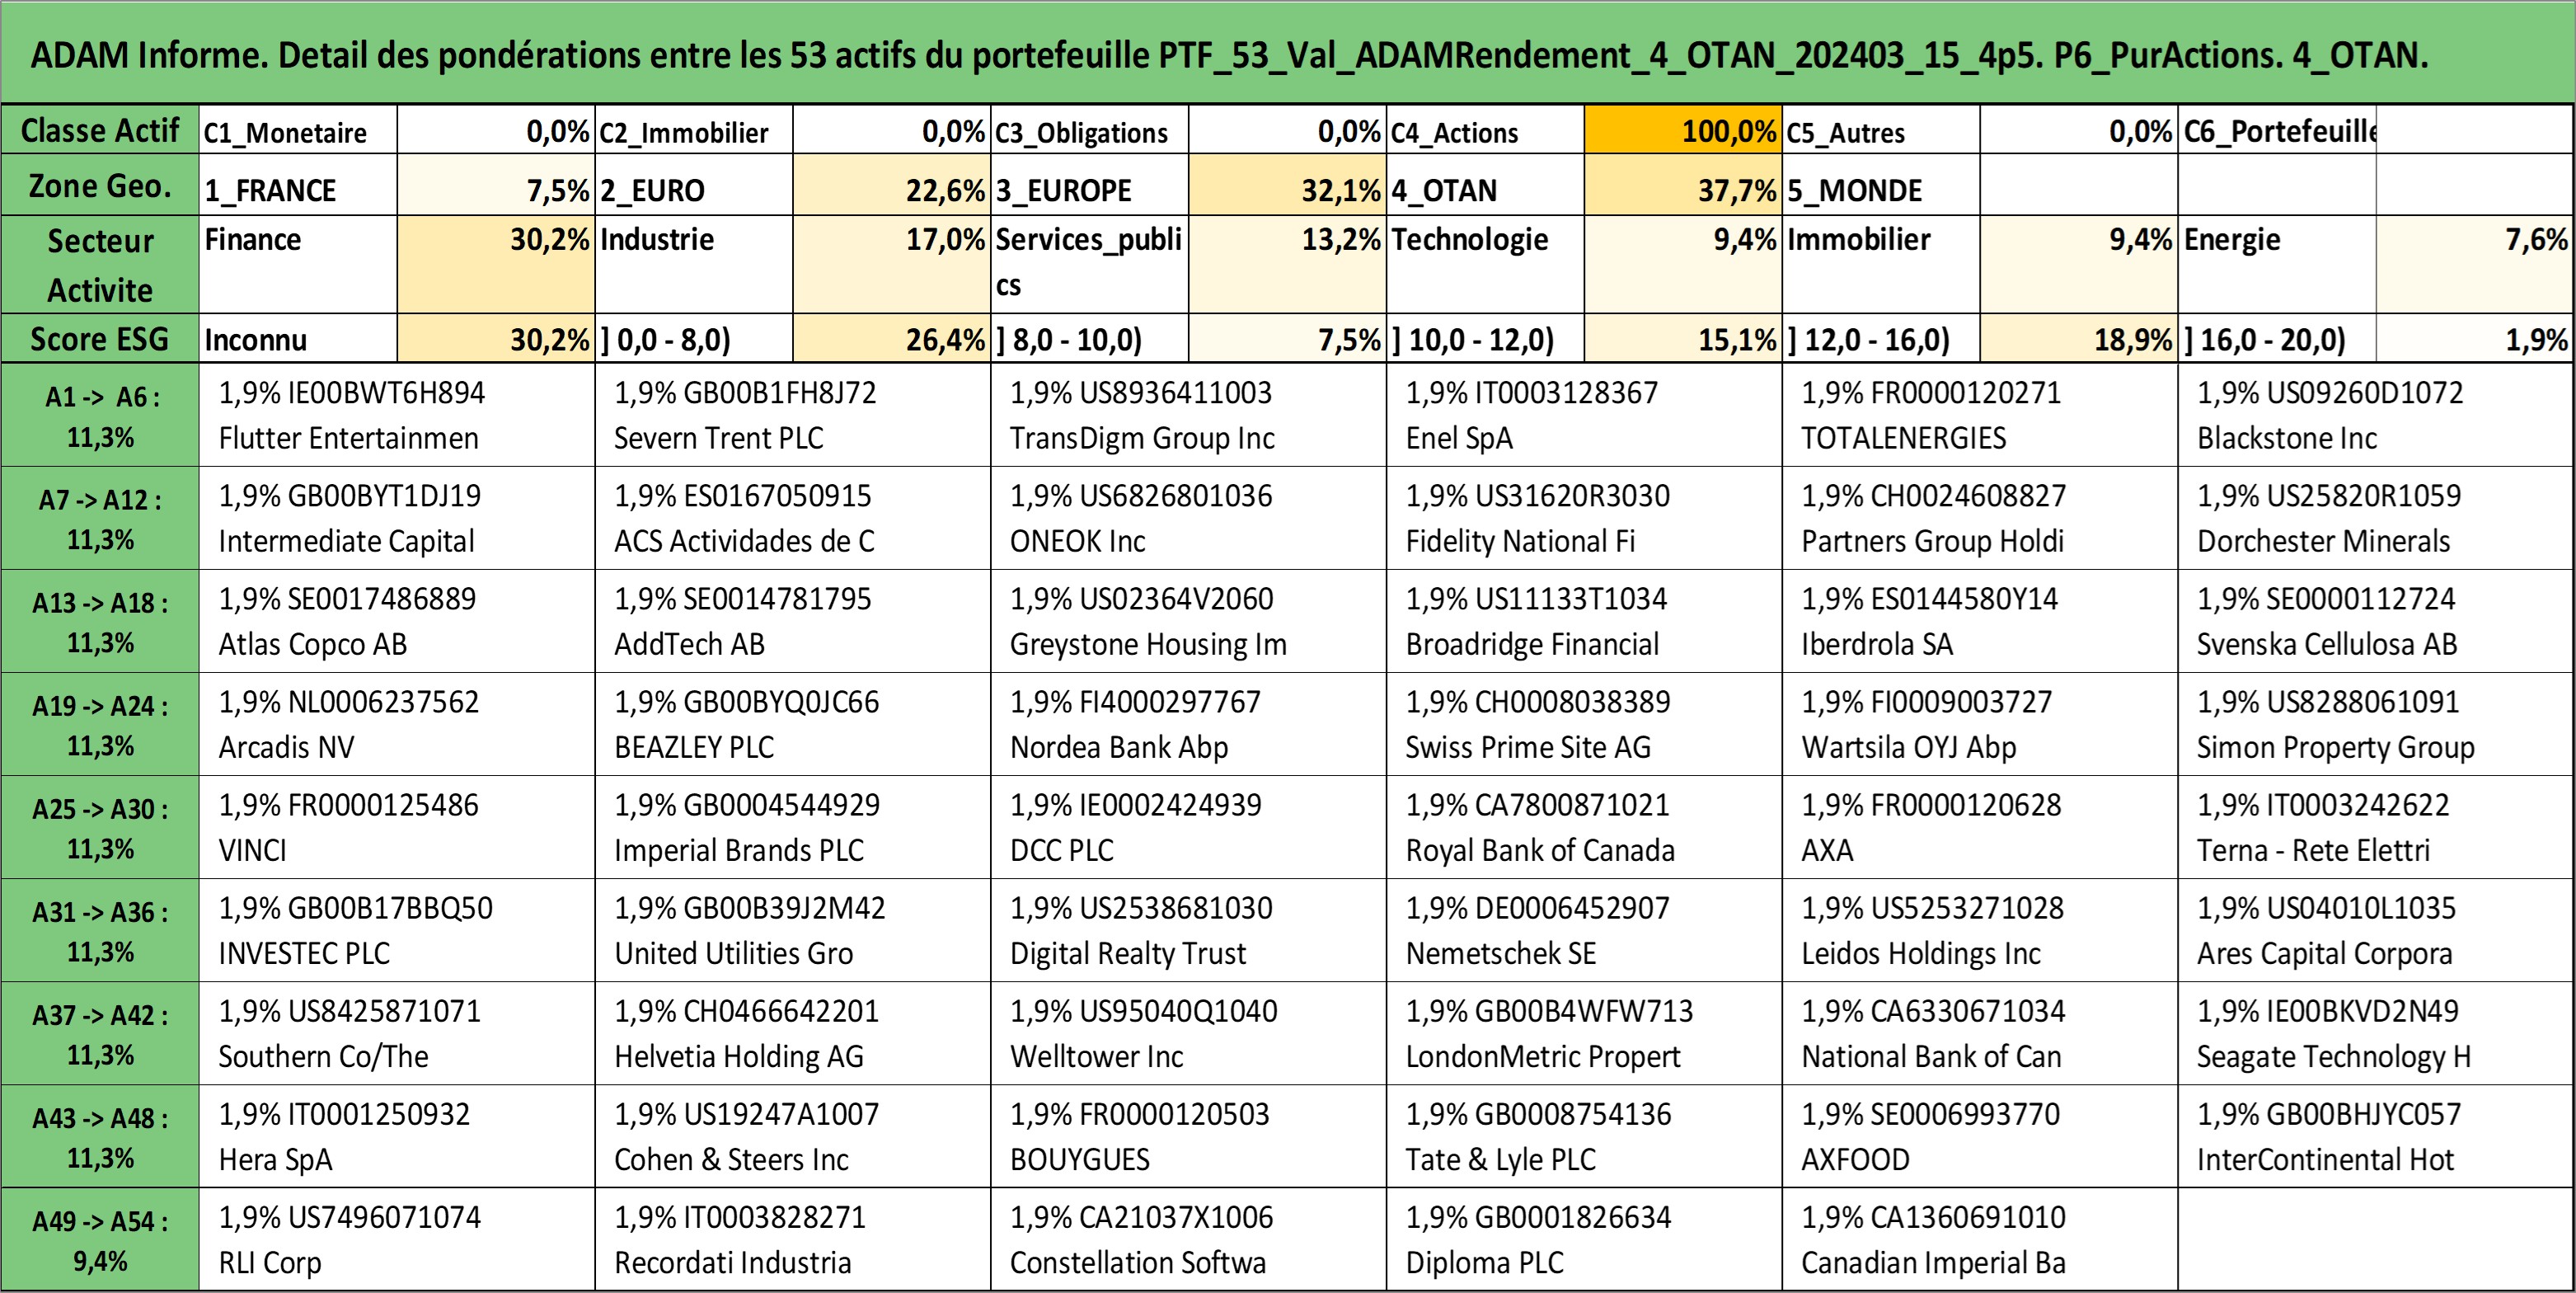Click the 'Zone Geo.' header cell

tap(100, 186)
